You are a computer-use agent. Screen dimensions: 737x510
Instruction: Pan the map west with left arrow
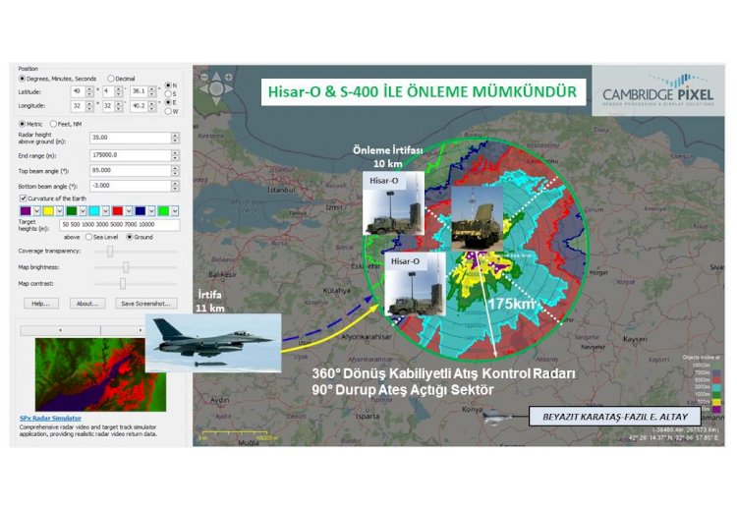[x=204, y=88]
